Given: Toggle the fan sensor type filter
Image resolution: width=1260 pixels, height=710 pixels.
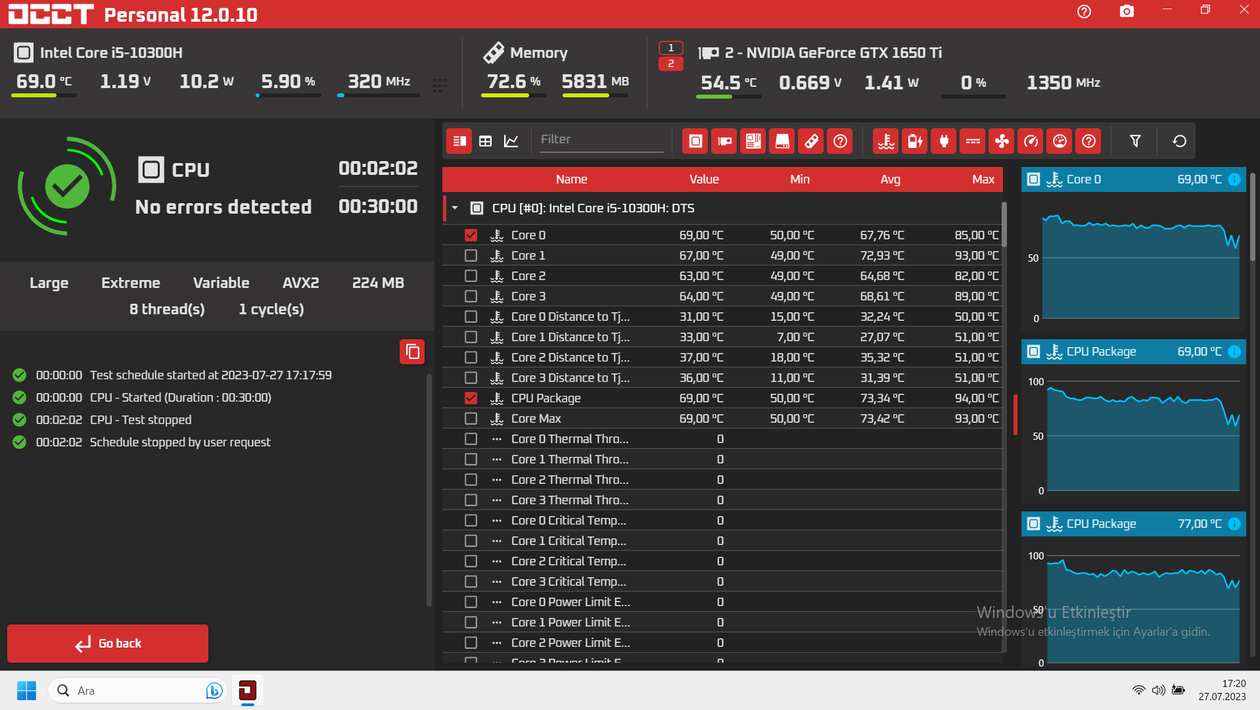Looking at the screenshot, I should 1002,141.
